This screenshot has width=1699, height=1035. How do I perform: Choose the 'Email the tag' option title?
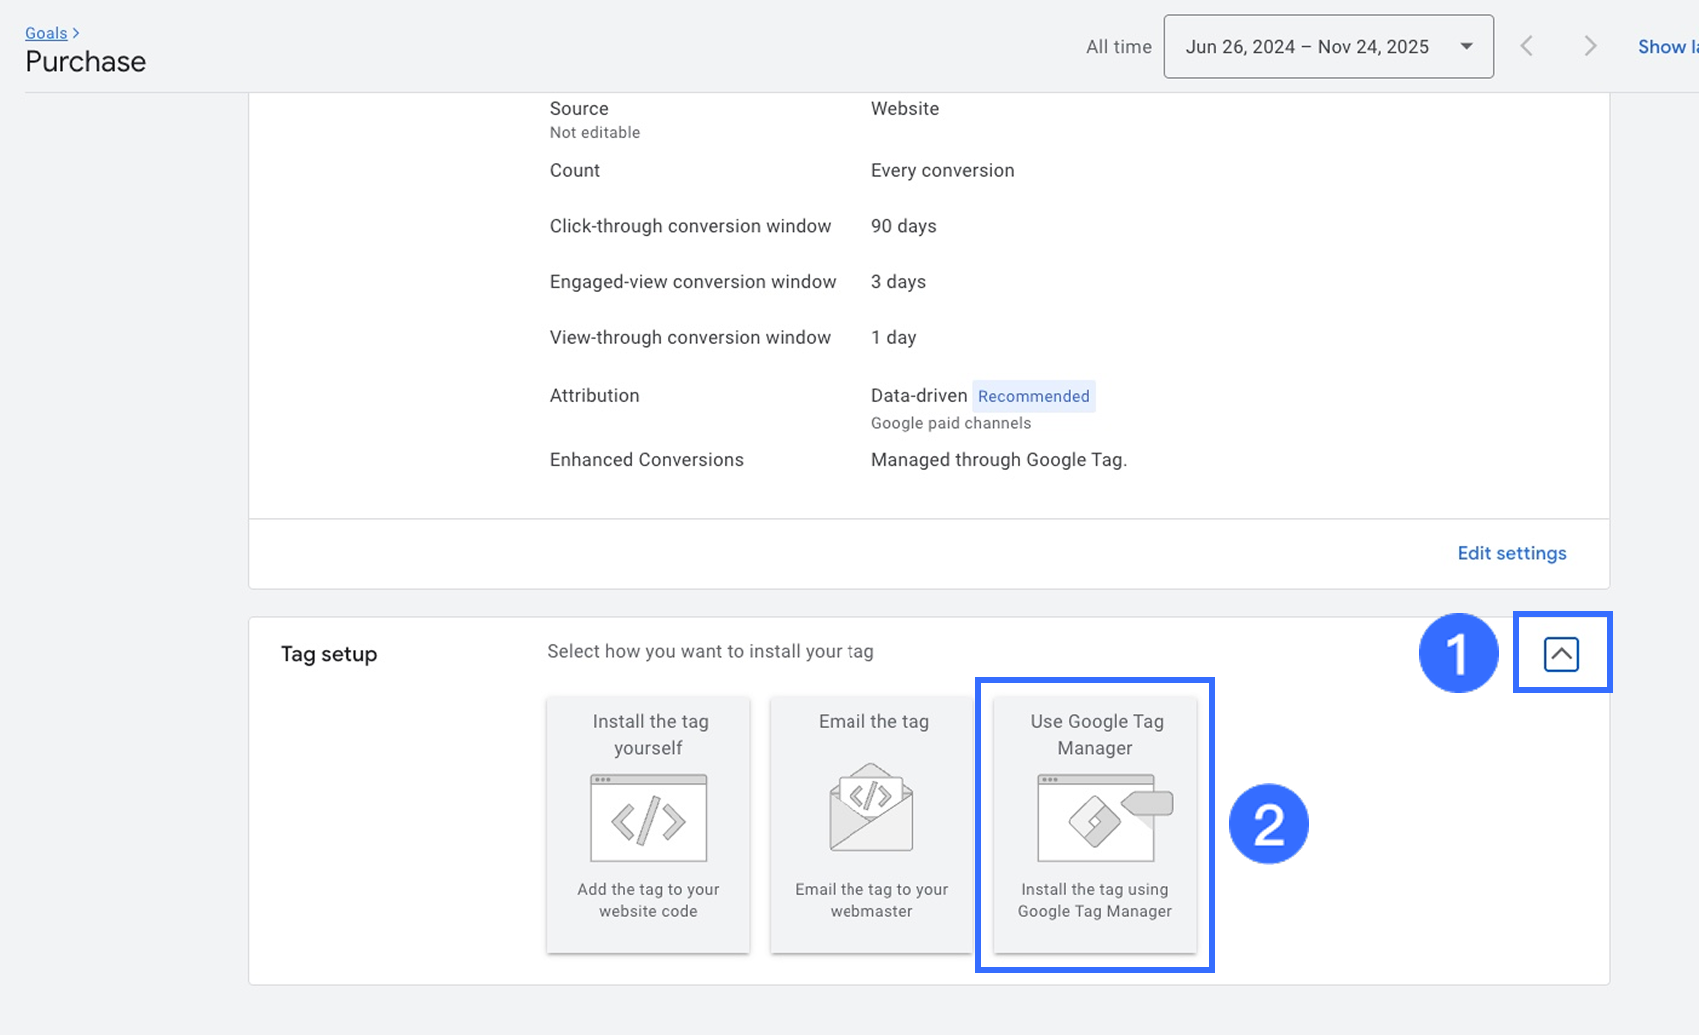click(873, 721)
